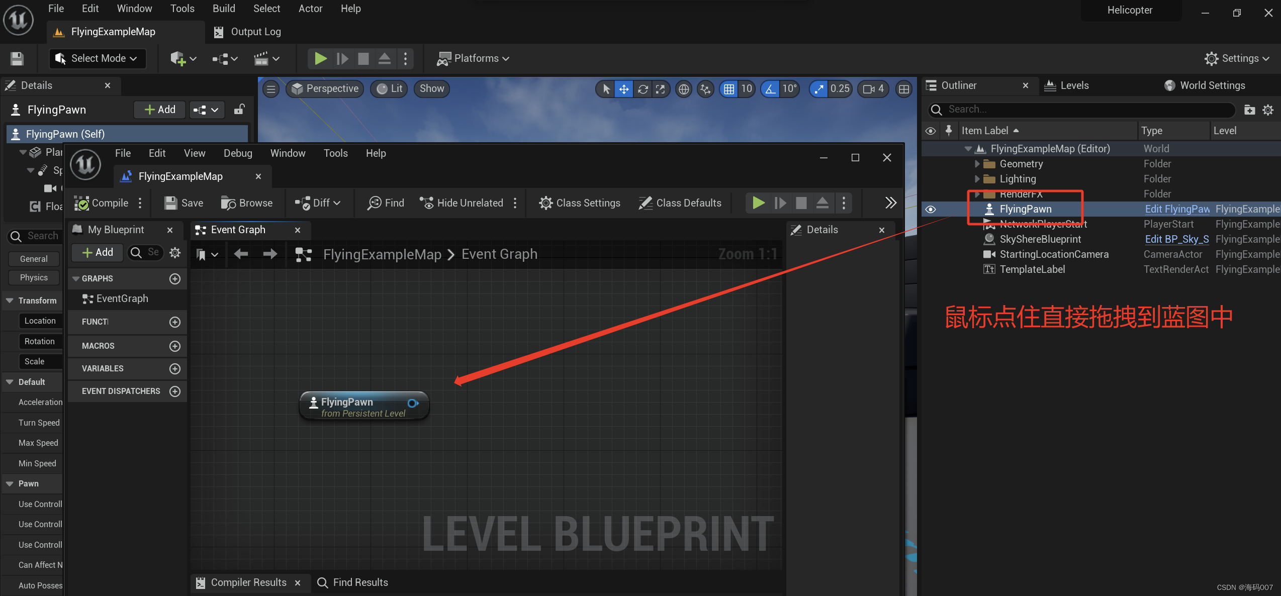Screen dimensions: 1281x596
Task: Click the FlyingPawn node output pin
Action: pyautogui.click(x=412, y=403)
